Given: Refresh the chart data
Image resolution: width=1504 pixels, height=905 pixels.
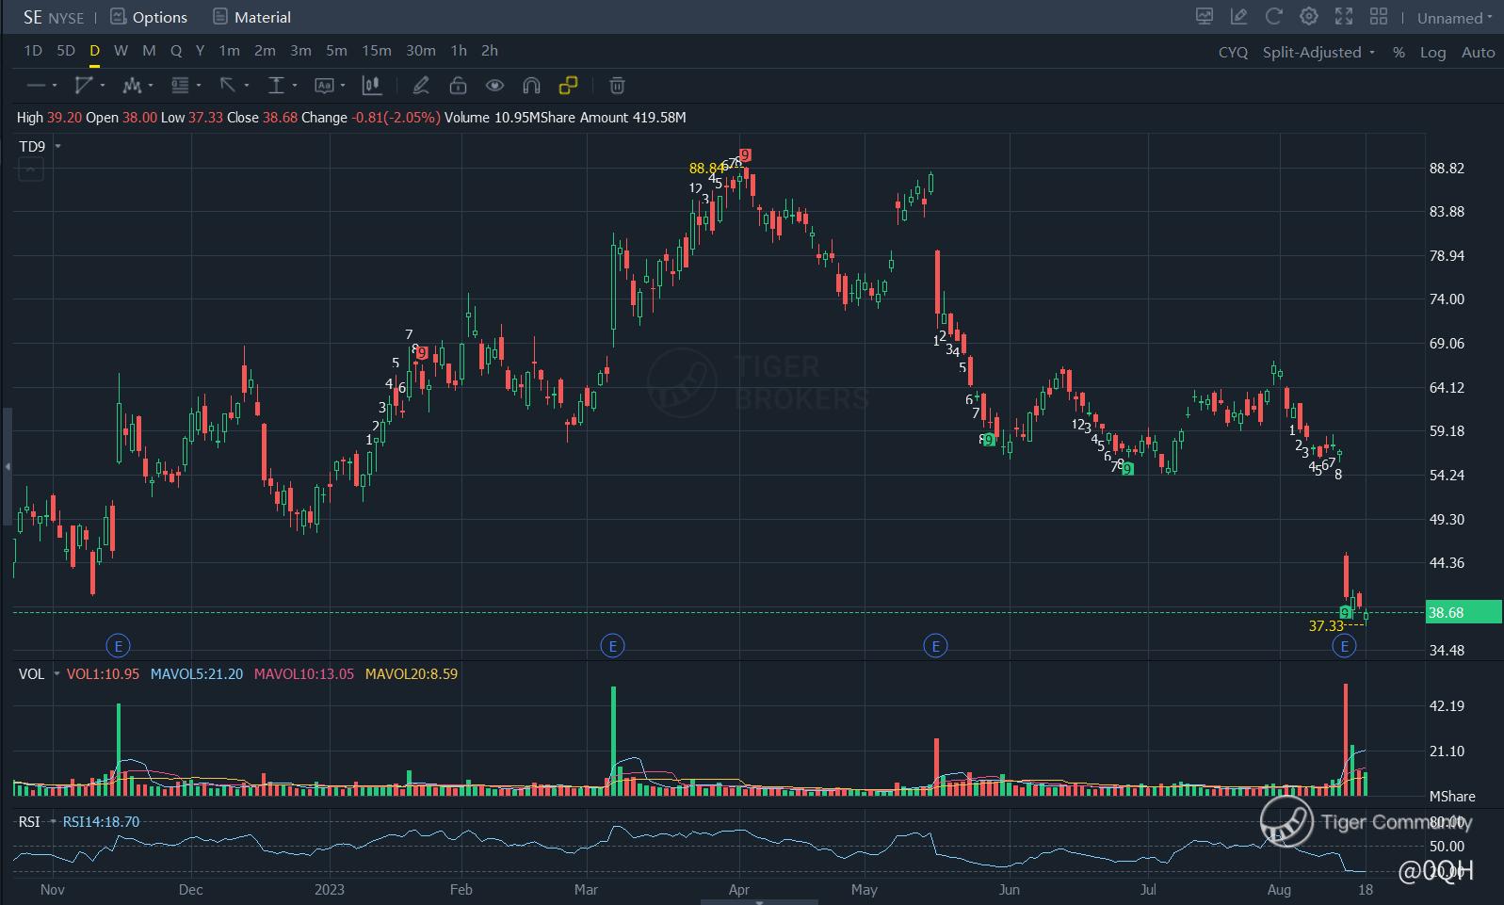Looking at the screenshot, I should tap(1274, 17).
